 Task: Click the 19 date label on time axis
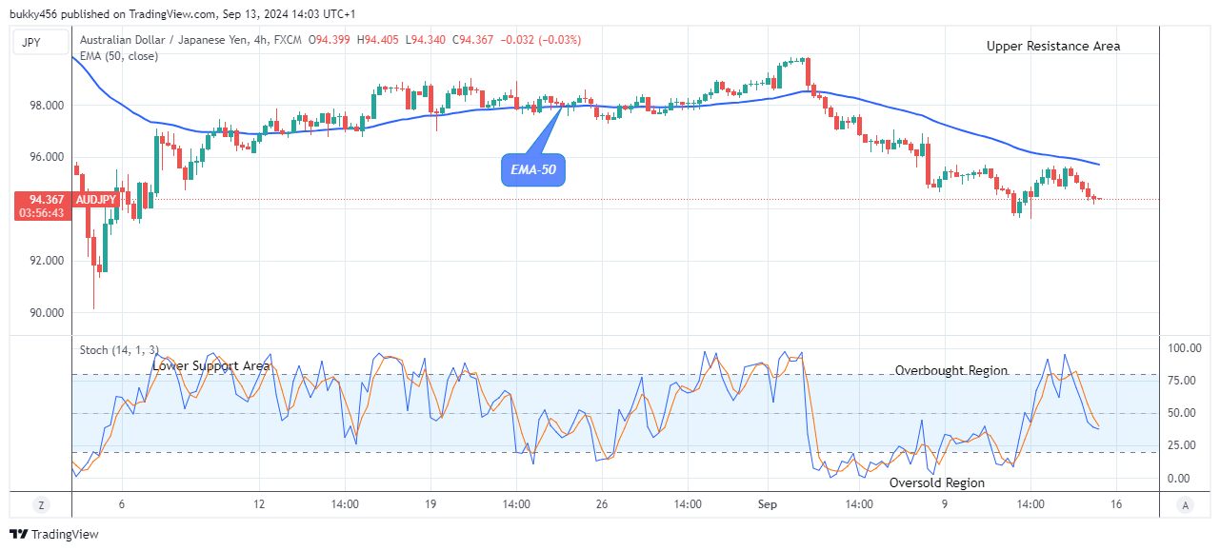pyautogui.click(x=430, y=504)
